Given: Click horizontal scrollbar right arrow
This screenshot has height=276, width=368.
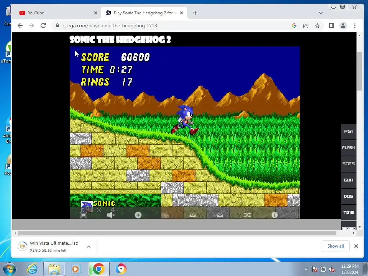Looking at the screenshot, I should coord(354,233).
